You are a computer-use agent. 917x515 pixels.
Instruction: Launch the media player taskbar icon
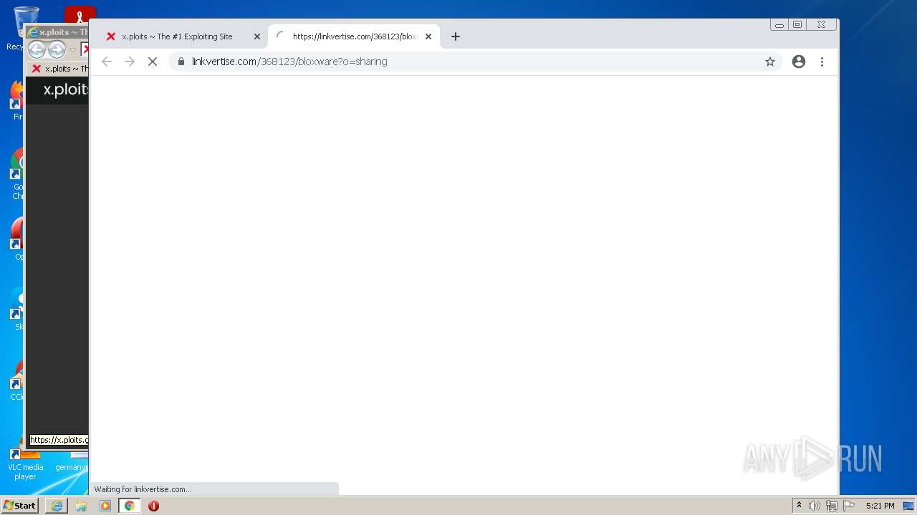point(105,506)
